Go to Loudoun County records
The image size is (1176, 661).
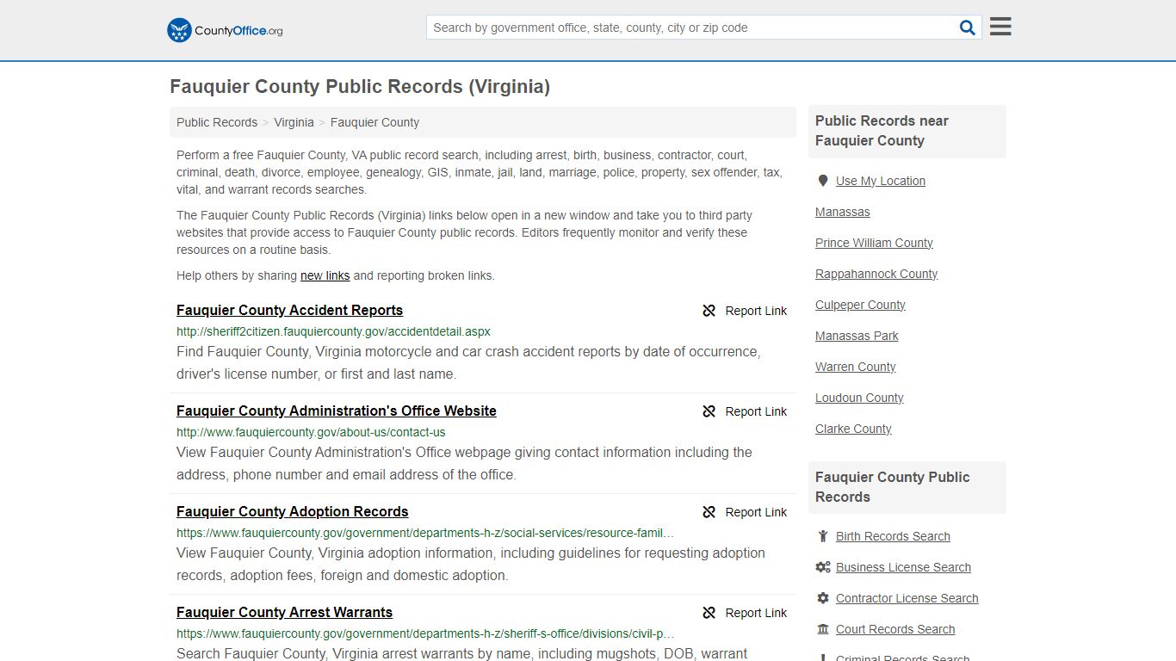[x=859, y=398]
